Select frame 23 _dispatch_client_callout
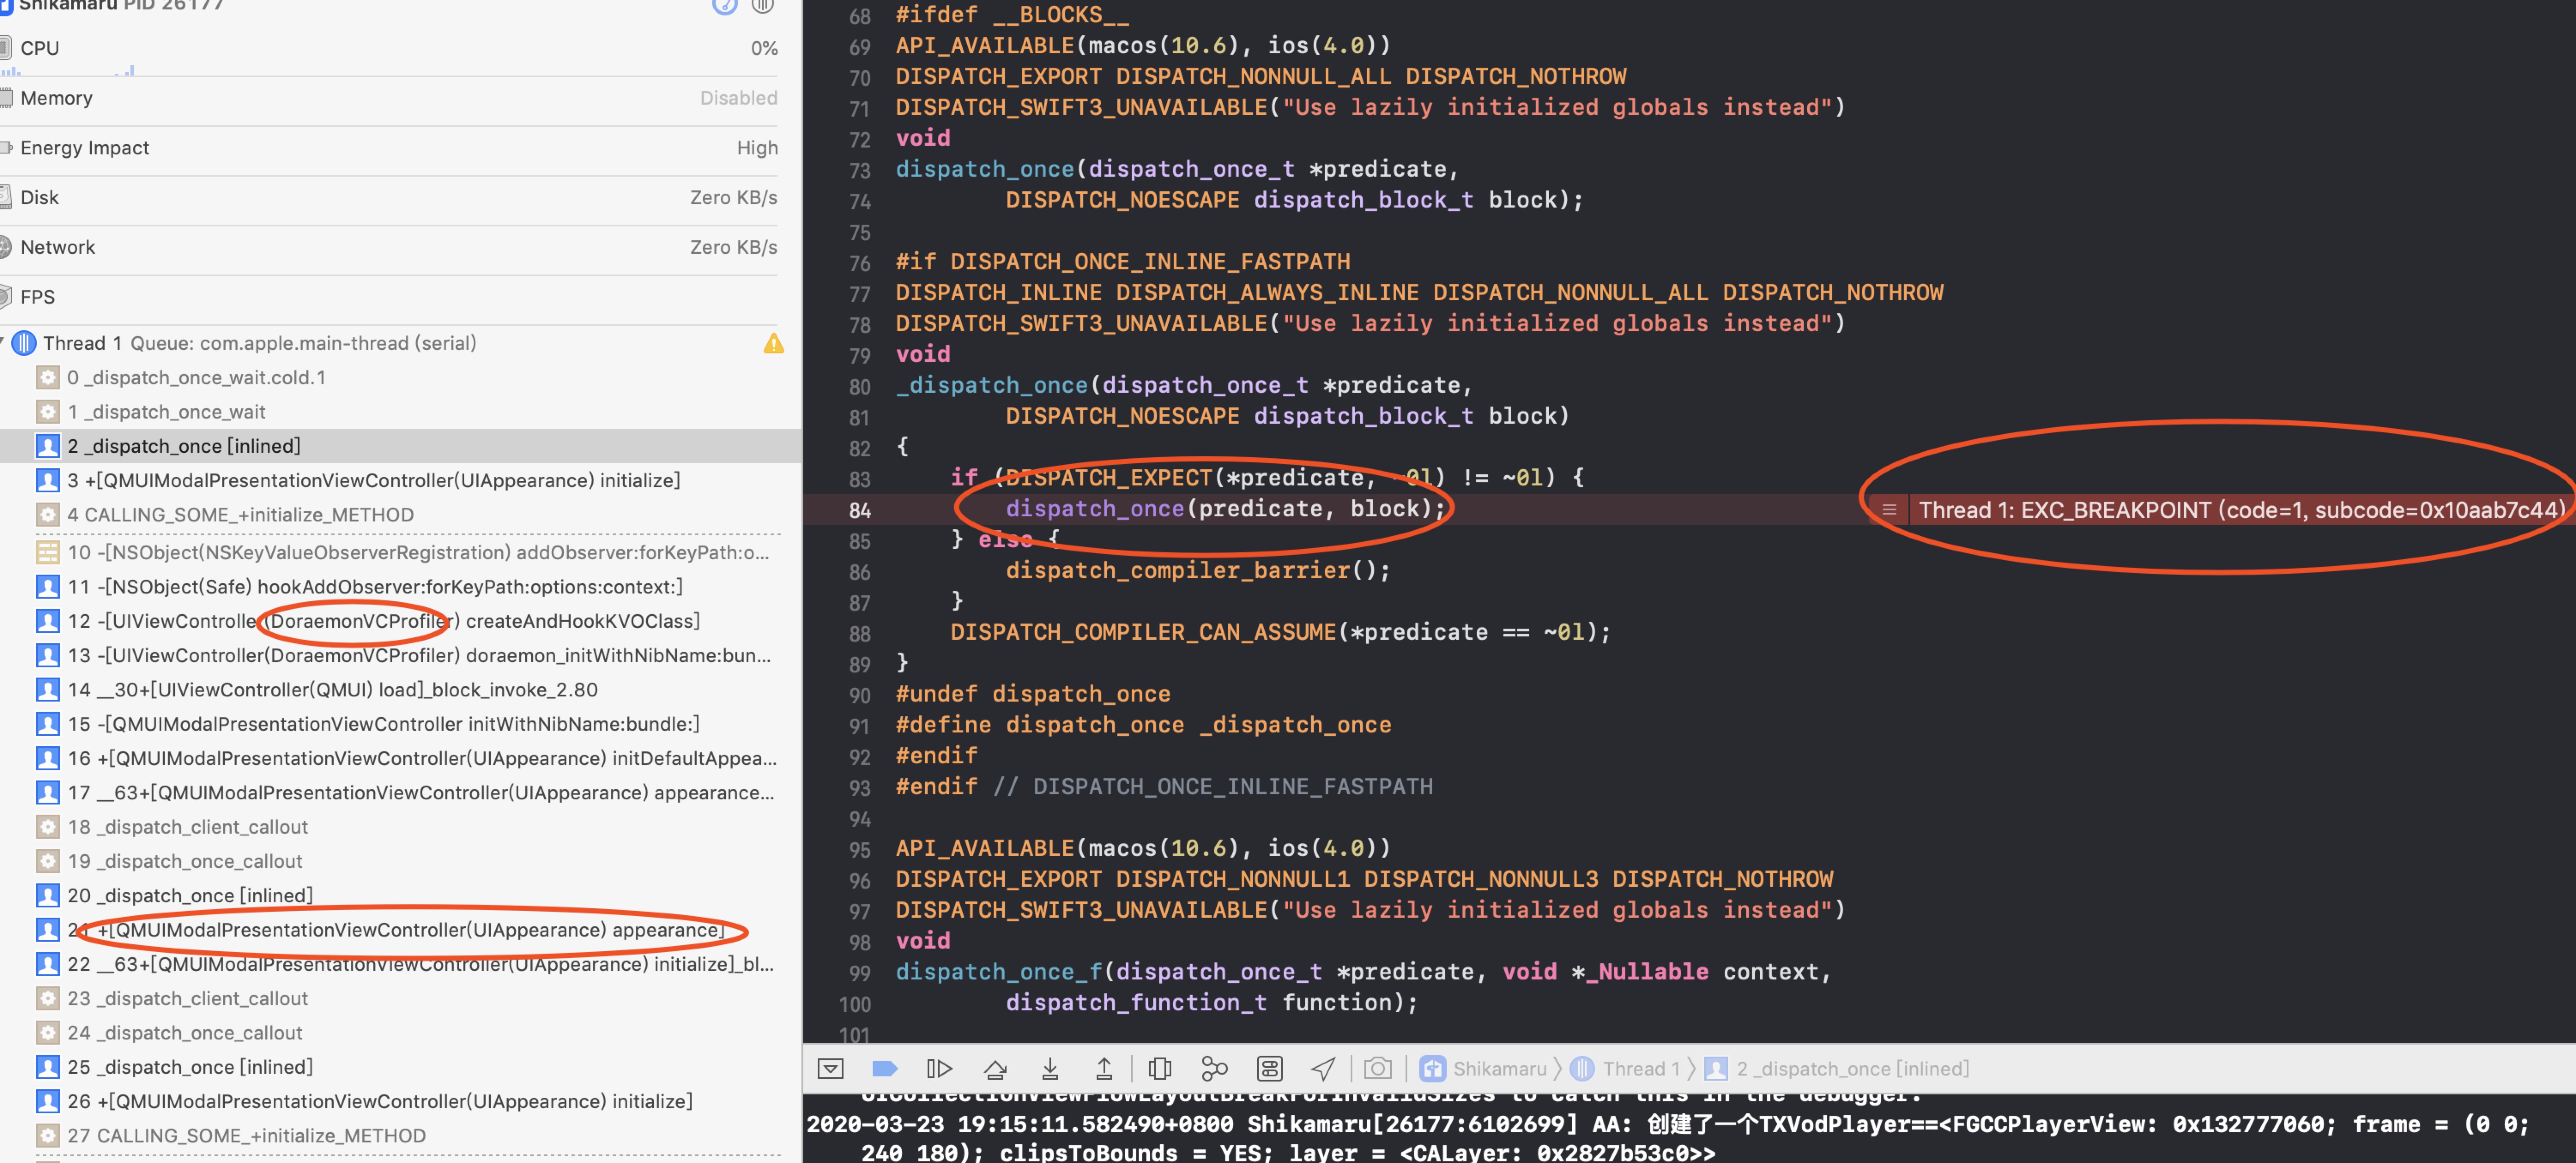This screenshot has height=1163, width=2576. (x=400, y=998)
